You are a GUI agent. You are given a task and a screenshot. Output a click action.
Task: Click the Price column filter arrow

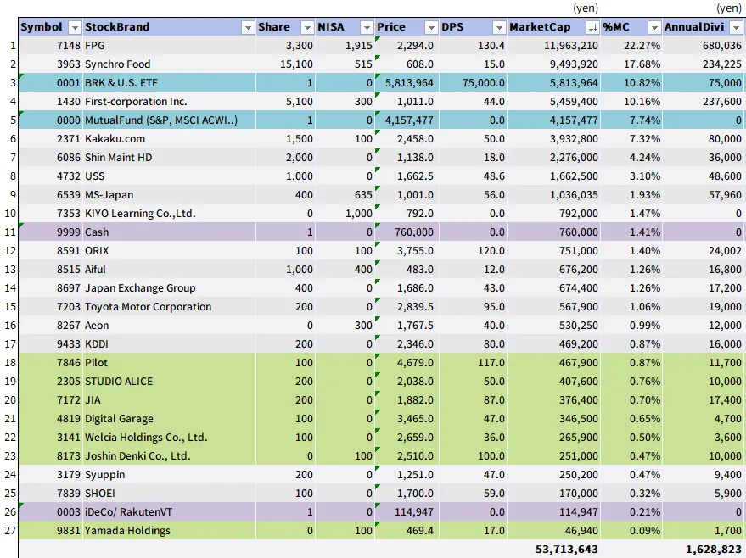click(429, 27)
